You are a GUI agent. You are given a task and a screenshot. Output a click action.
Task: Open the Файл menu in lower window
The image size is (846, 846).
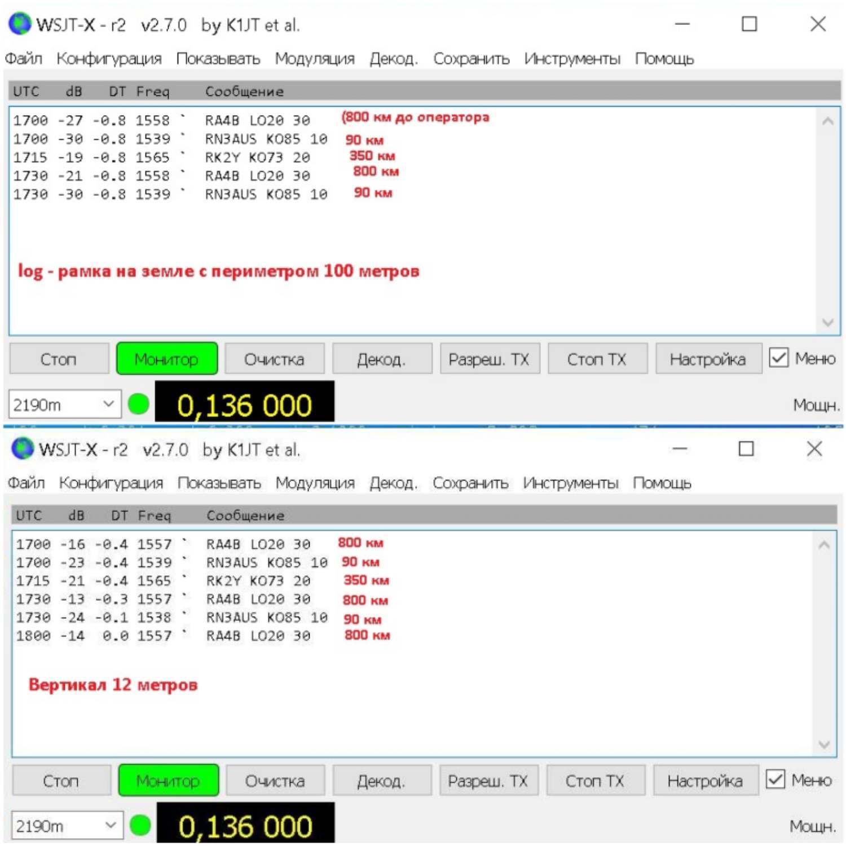(x=26, y=483)
